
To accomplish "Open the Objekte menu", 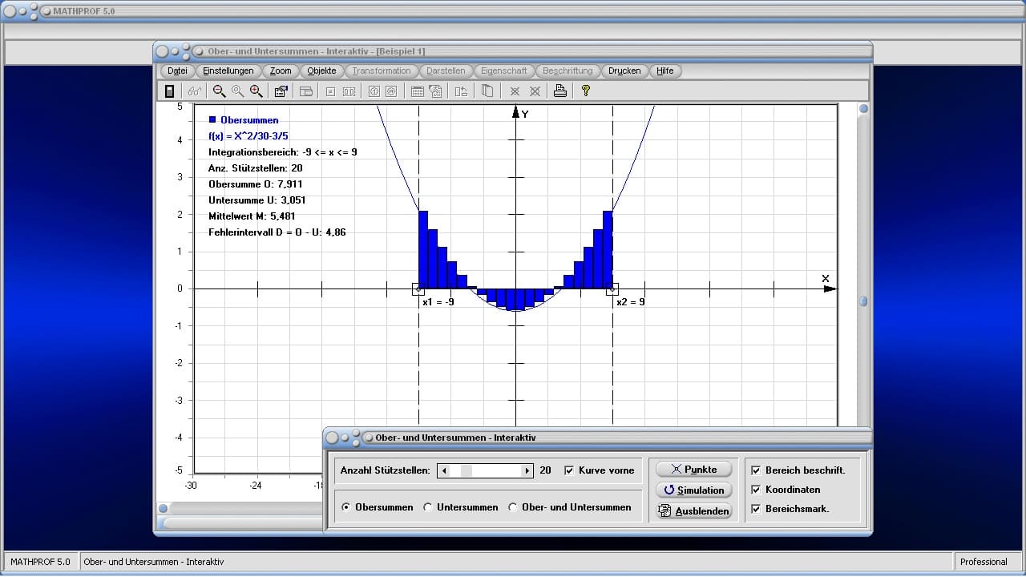I will click(x=322, y=71).
